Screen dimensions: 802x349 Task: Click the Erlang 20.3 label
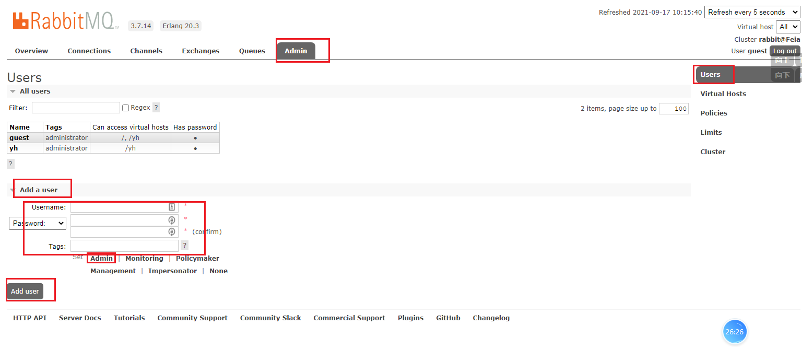pyautogui.click(x=180, y=26)
